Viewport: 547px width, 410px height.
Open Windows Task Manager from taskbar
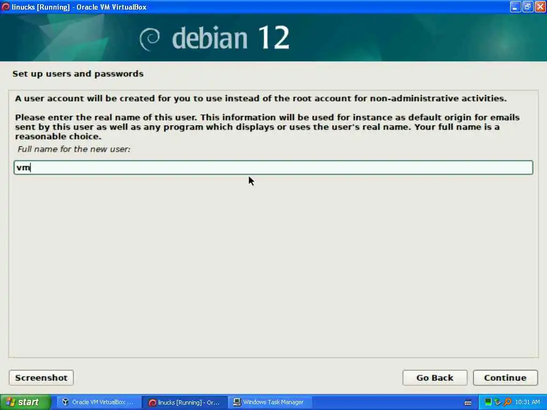pos(270,402)
